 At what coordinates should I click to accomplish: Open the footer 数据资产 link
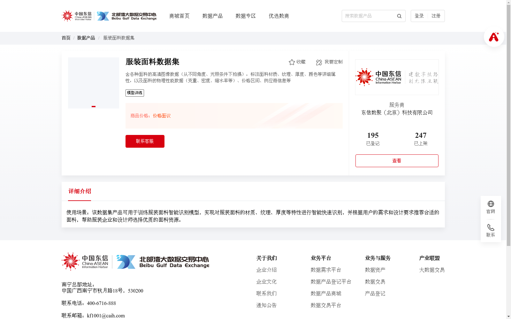[375, 270]
